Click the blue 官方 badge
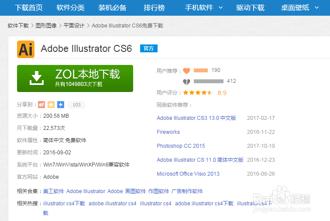Image resolution: width=330 pixels, height=221 pixels. tap(149, 48)
